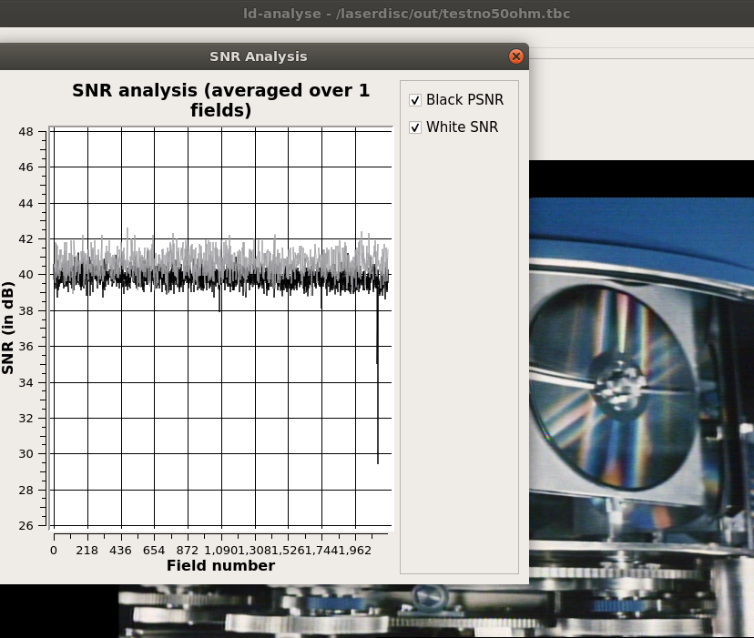Click the 26 dB label on y-axis
This screenshot has width=754, height=638.
coord(25,526)
